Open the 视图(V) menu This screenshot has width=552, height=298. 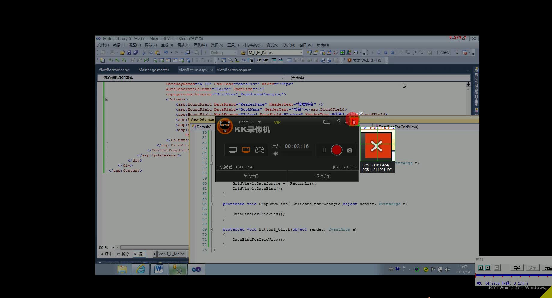click(x=135, y=45)
